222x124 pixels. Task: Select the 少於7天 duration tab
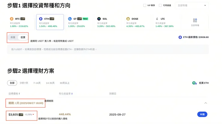pyautogui.click(x=24, y=83)
